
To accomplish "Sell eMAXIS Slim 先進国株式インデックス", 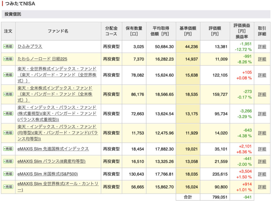I will pos(8,149).
